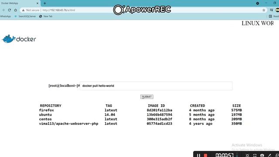Click the image ID 05774ad1cd23
This screenshot has width=279, height=157.
click(160, 123)
